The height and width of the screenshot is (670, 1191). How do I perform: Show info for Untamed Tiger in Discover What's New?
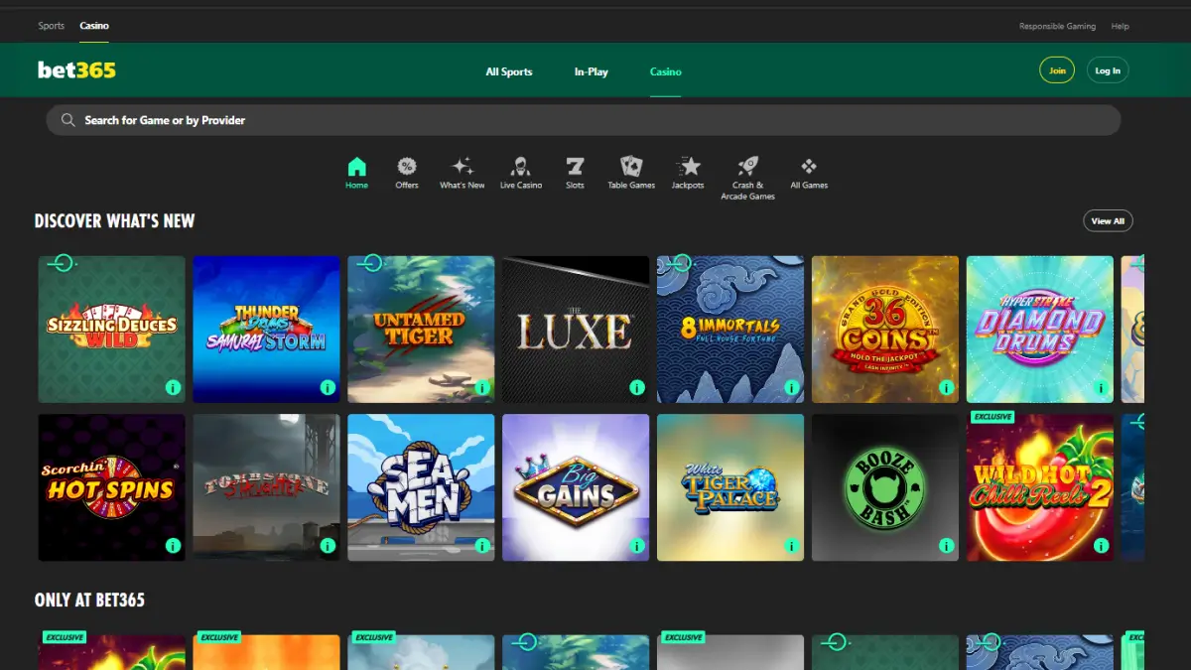click(x=482, y=387)
